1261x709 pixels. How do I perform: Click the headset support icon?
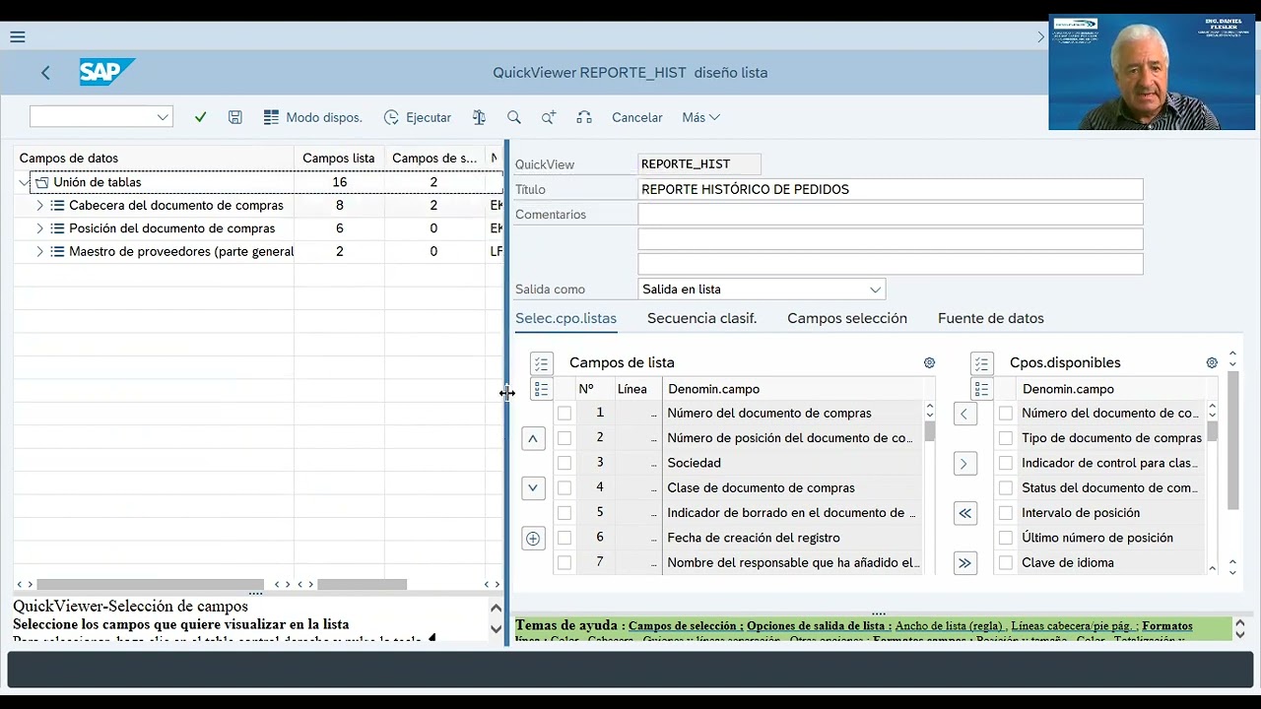coord(584,117)
